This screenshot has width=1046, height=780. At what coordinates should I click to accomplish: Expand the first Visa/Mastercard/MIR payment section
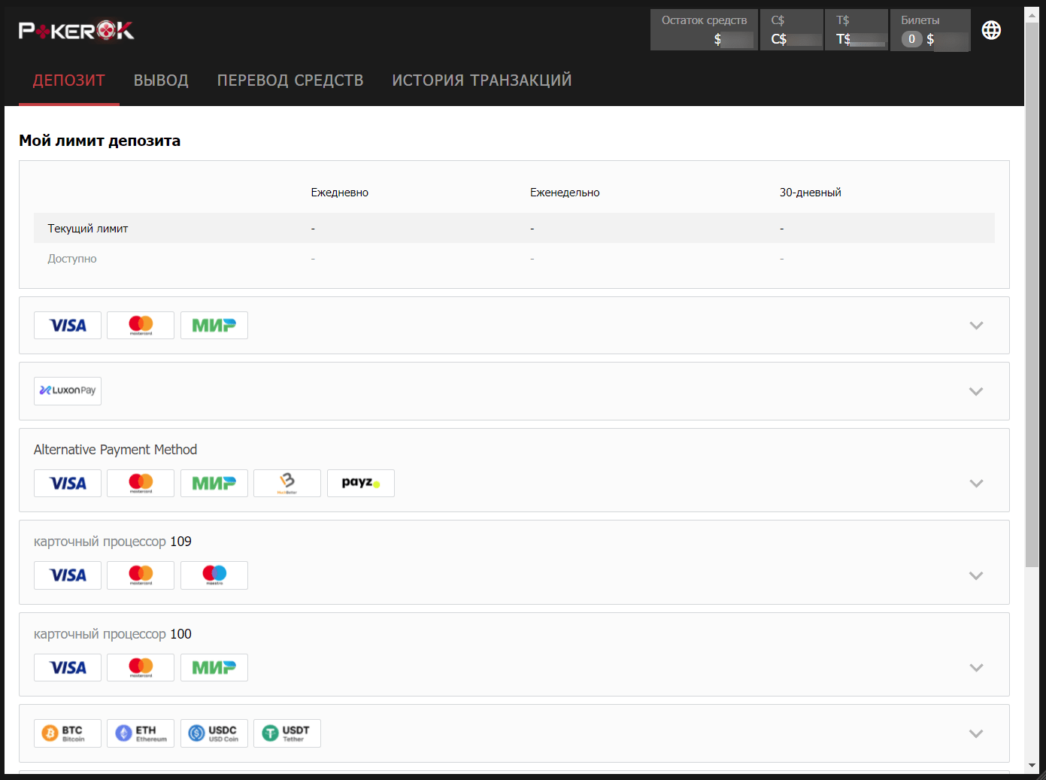pos(976,326)
